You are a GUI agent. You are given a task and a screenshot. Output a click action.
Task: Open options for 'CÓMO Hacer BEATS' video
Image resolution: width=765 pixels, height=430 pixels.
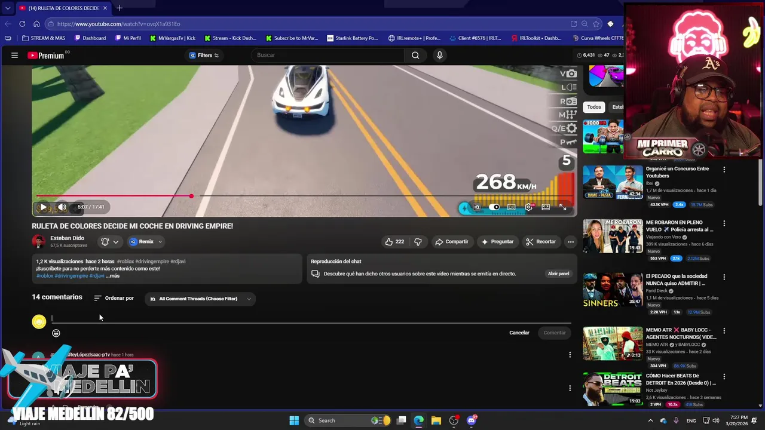[724, 377]
